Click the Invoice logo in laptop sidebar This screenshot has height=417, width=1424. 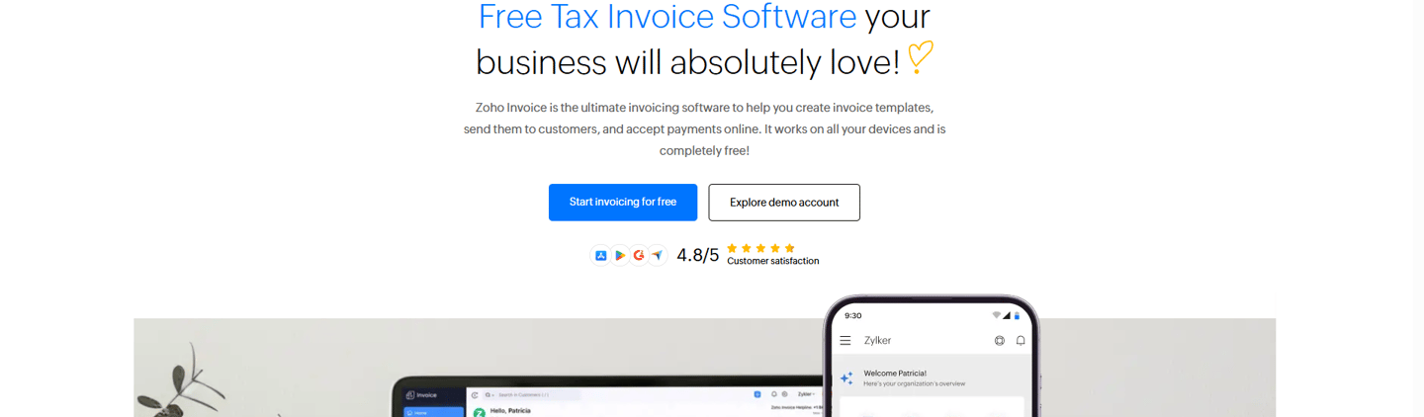pos(421,395)
